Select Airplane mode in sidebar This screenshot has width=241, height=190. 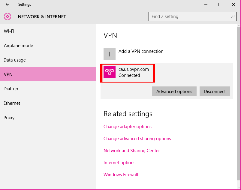(x=18, y=46)
